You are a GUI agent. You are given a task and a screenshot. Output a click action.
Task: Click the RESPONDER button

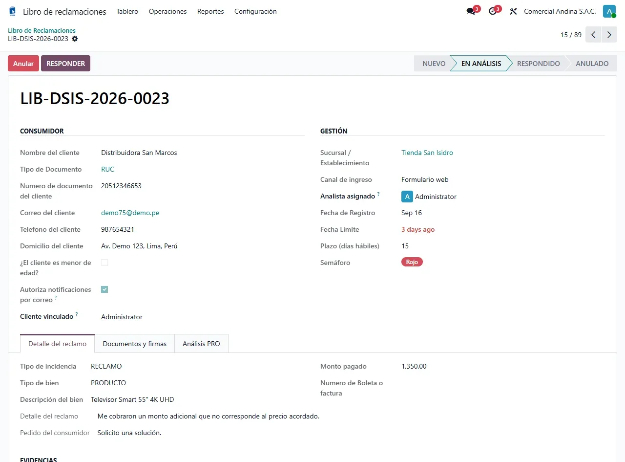pyautogui.click(x=66, y=64)
